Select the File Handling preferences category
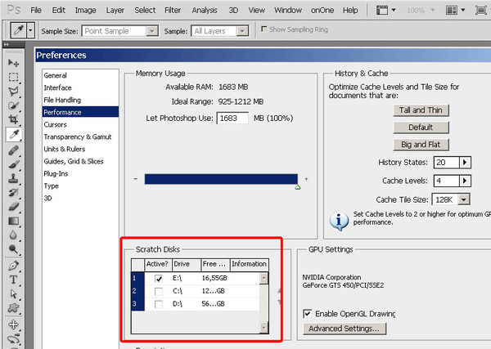The width and height of the screenshot is (491, 349). [80, 100]
